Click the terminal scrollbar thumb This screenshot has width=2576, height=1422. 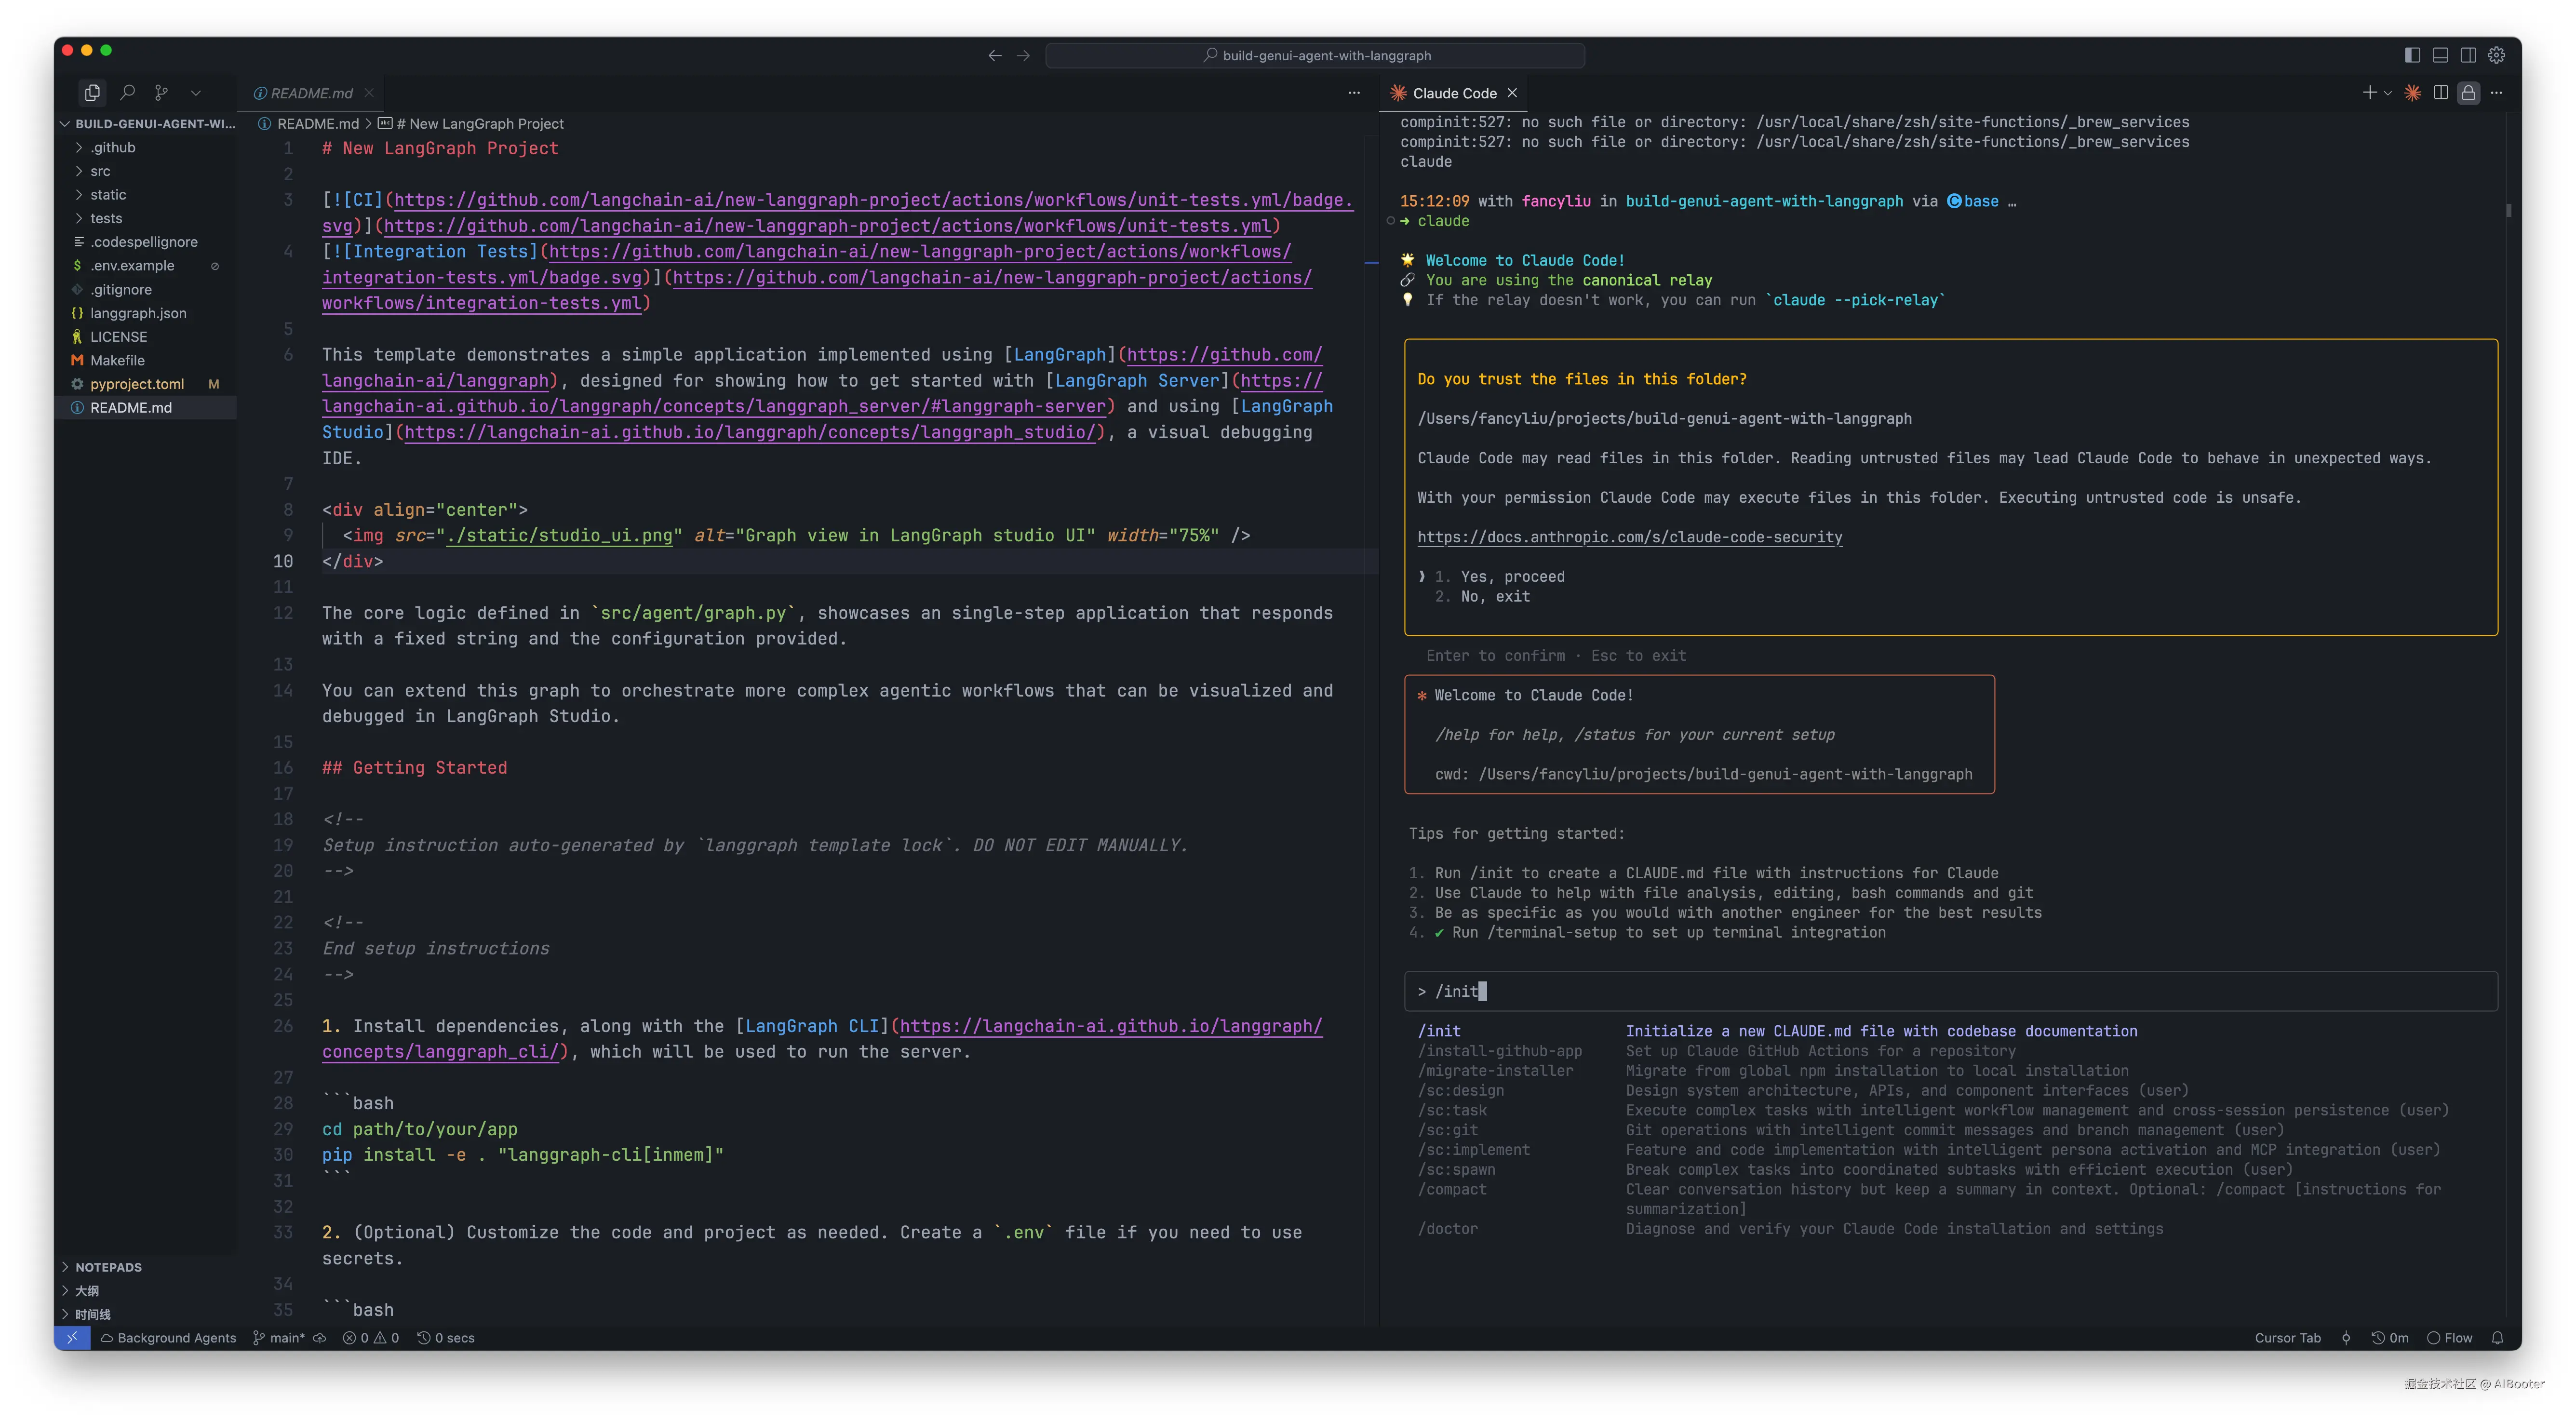click(2508, 210)
